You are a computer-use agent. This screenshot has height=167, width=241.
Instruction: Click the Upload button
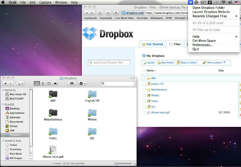[149, 63]
